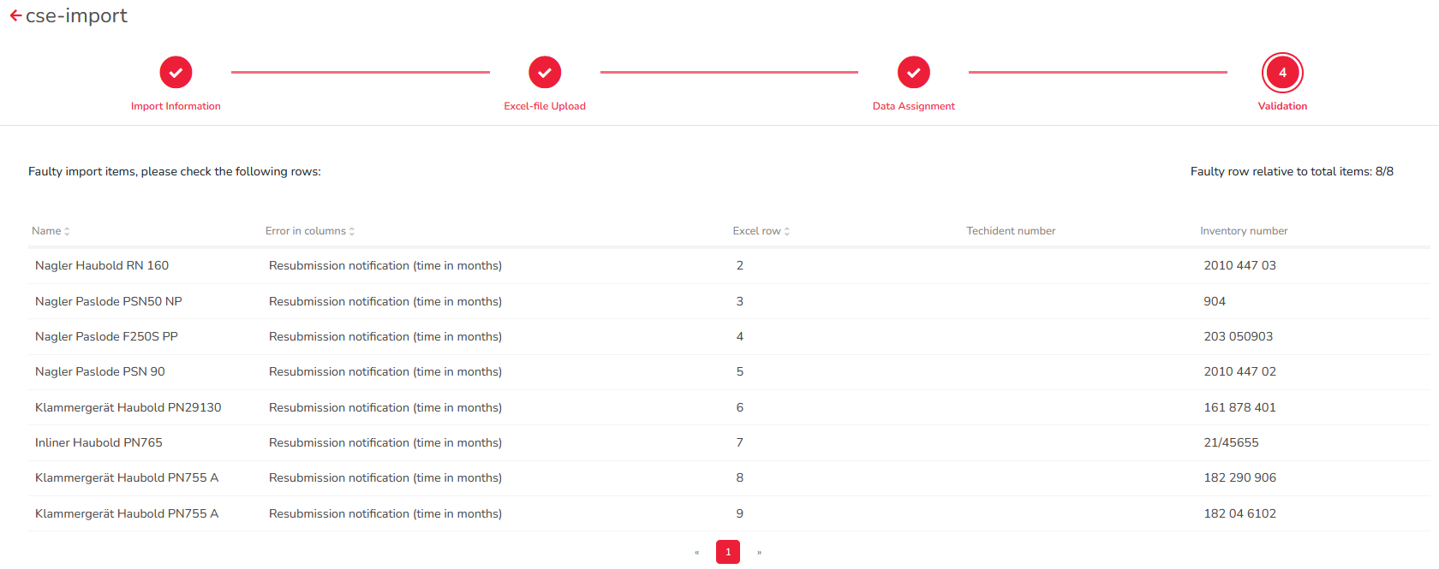Image resolution: width=1439 pixels, height=569 pixels.
Task: Select page 1 in pagination
Action: pyautogui.click(x=728, y=553)
